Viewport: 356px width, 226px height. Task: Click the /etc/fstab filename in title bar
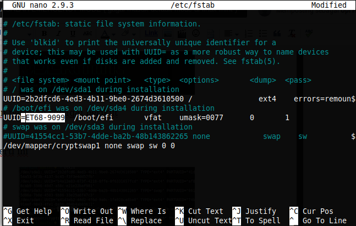click(193, 5)
